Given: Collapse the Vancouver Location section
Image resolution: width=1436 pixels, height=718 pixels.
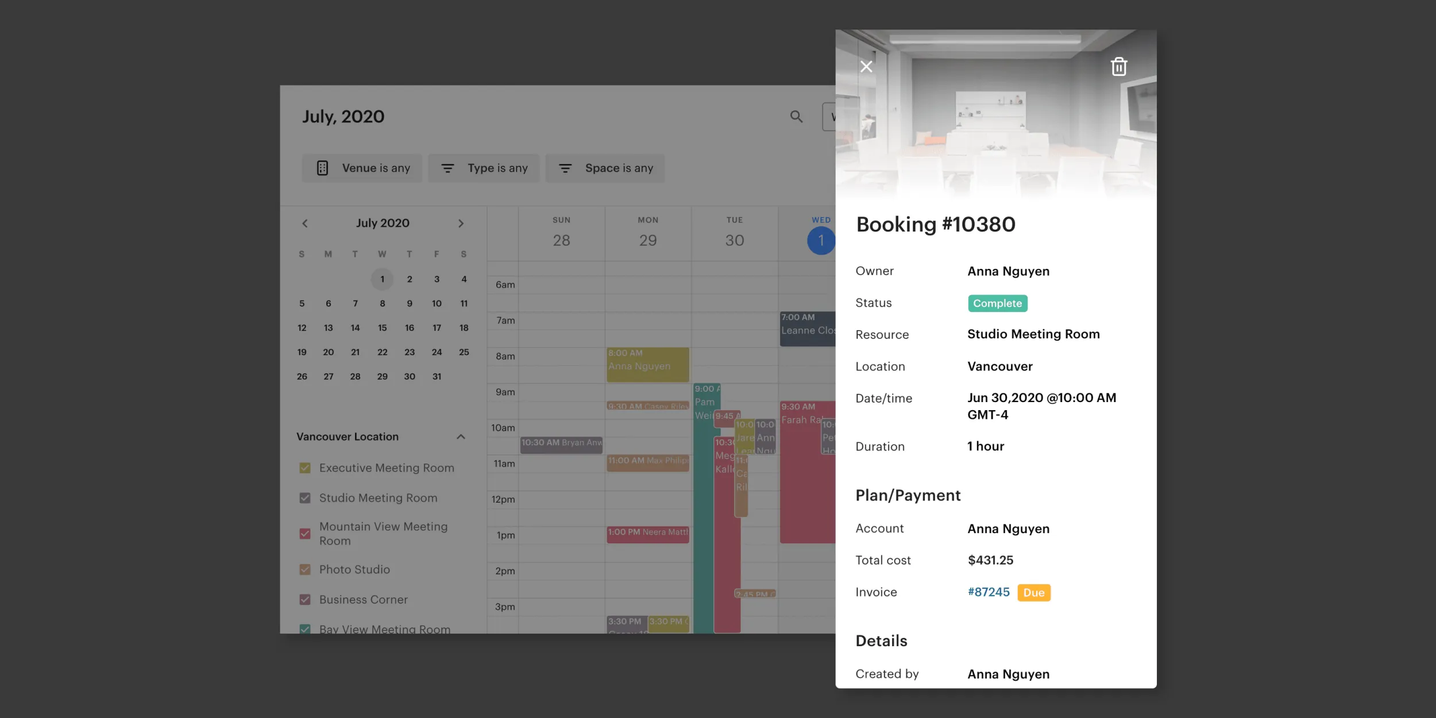Looking at the screenshot, I should click(461, 437).
